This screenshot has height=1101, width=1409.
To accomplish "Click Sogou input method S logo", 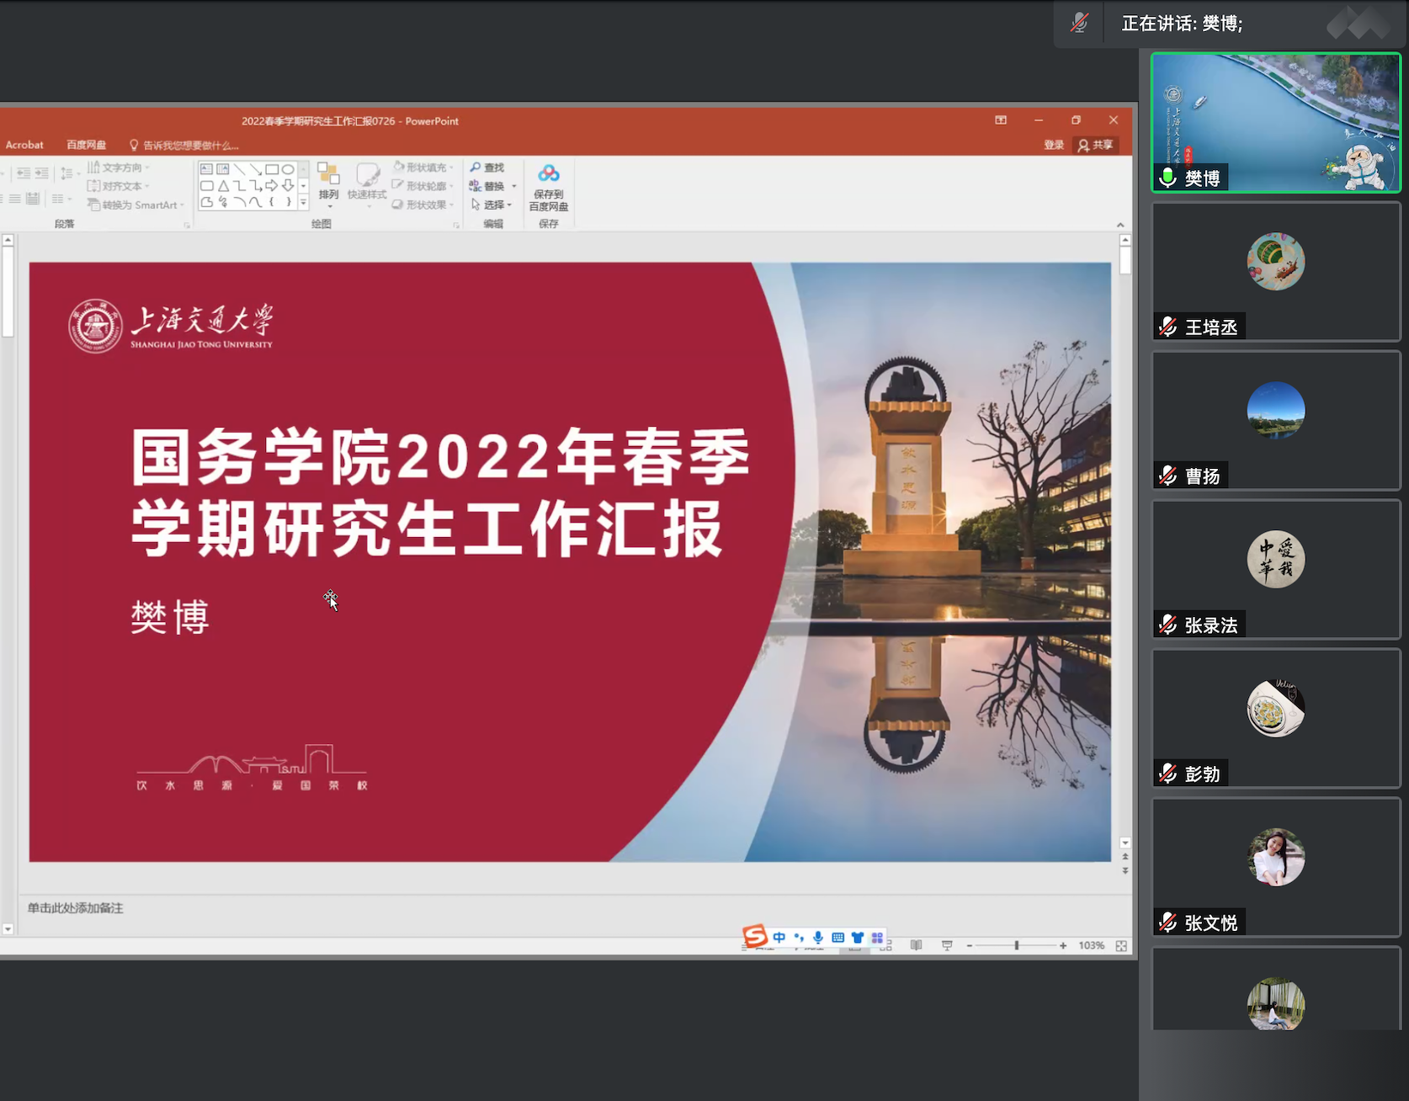I will click(x=755, y=936).
